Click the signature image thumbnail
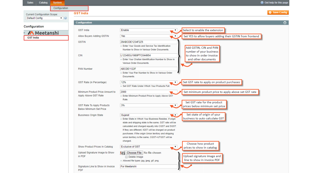Screen dimensions: 312x173 (x=122, y=153)
